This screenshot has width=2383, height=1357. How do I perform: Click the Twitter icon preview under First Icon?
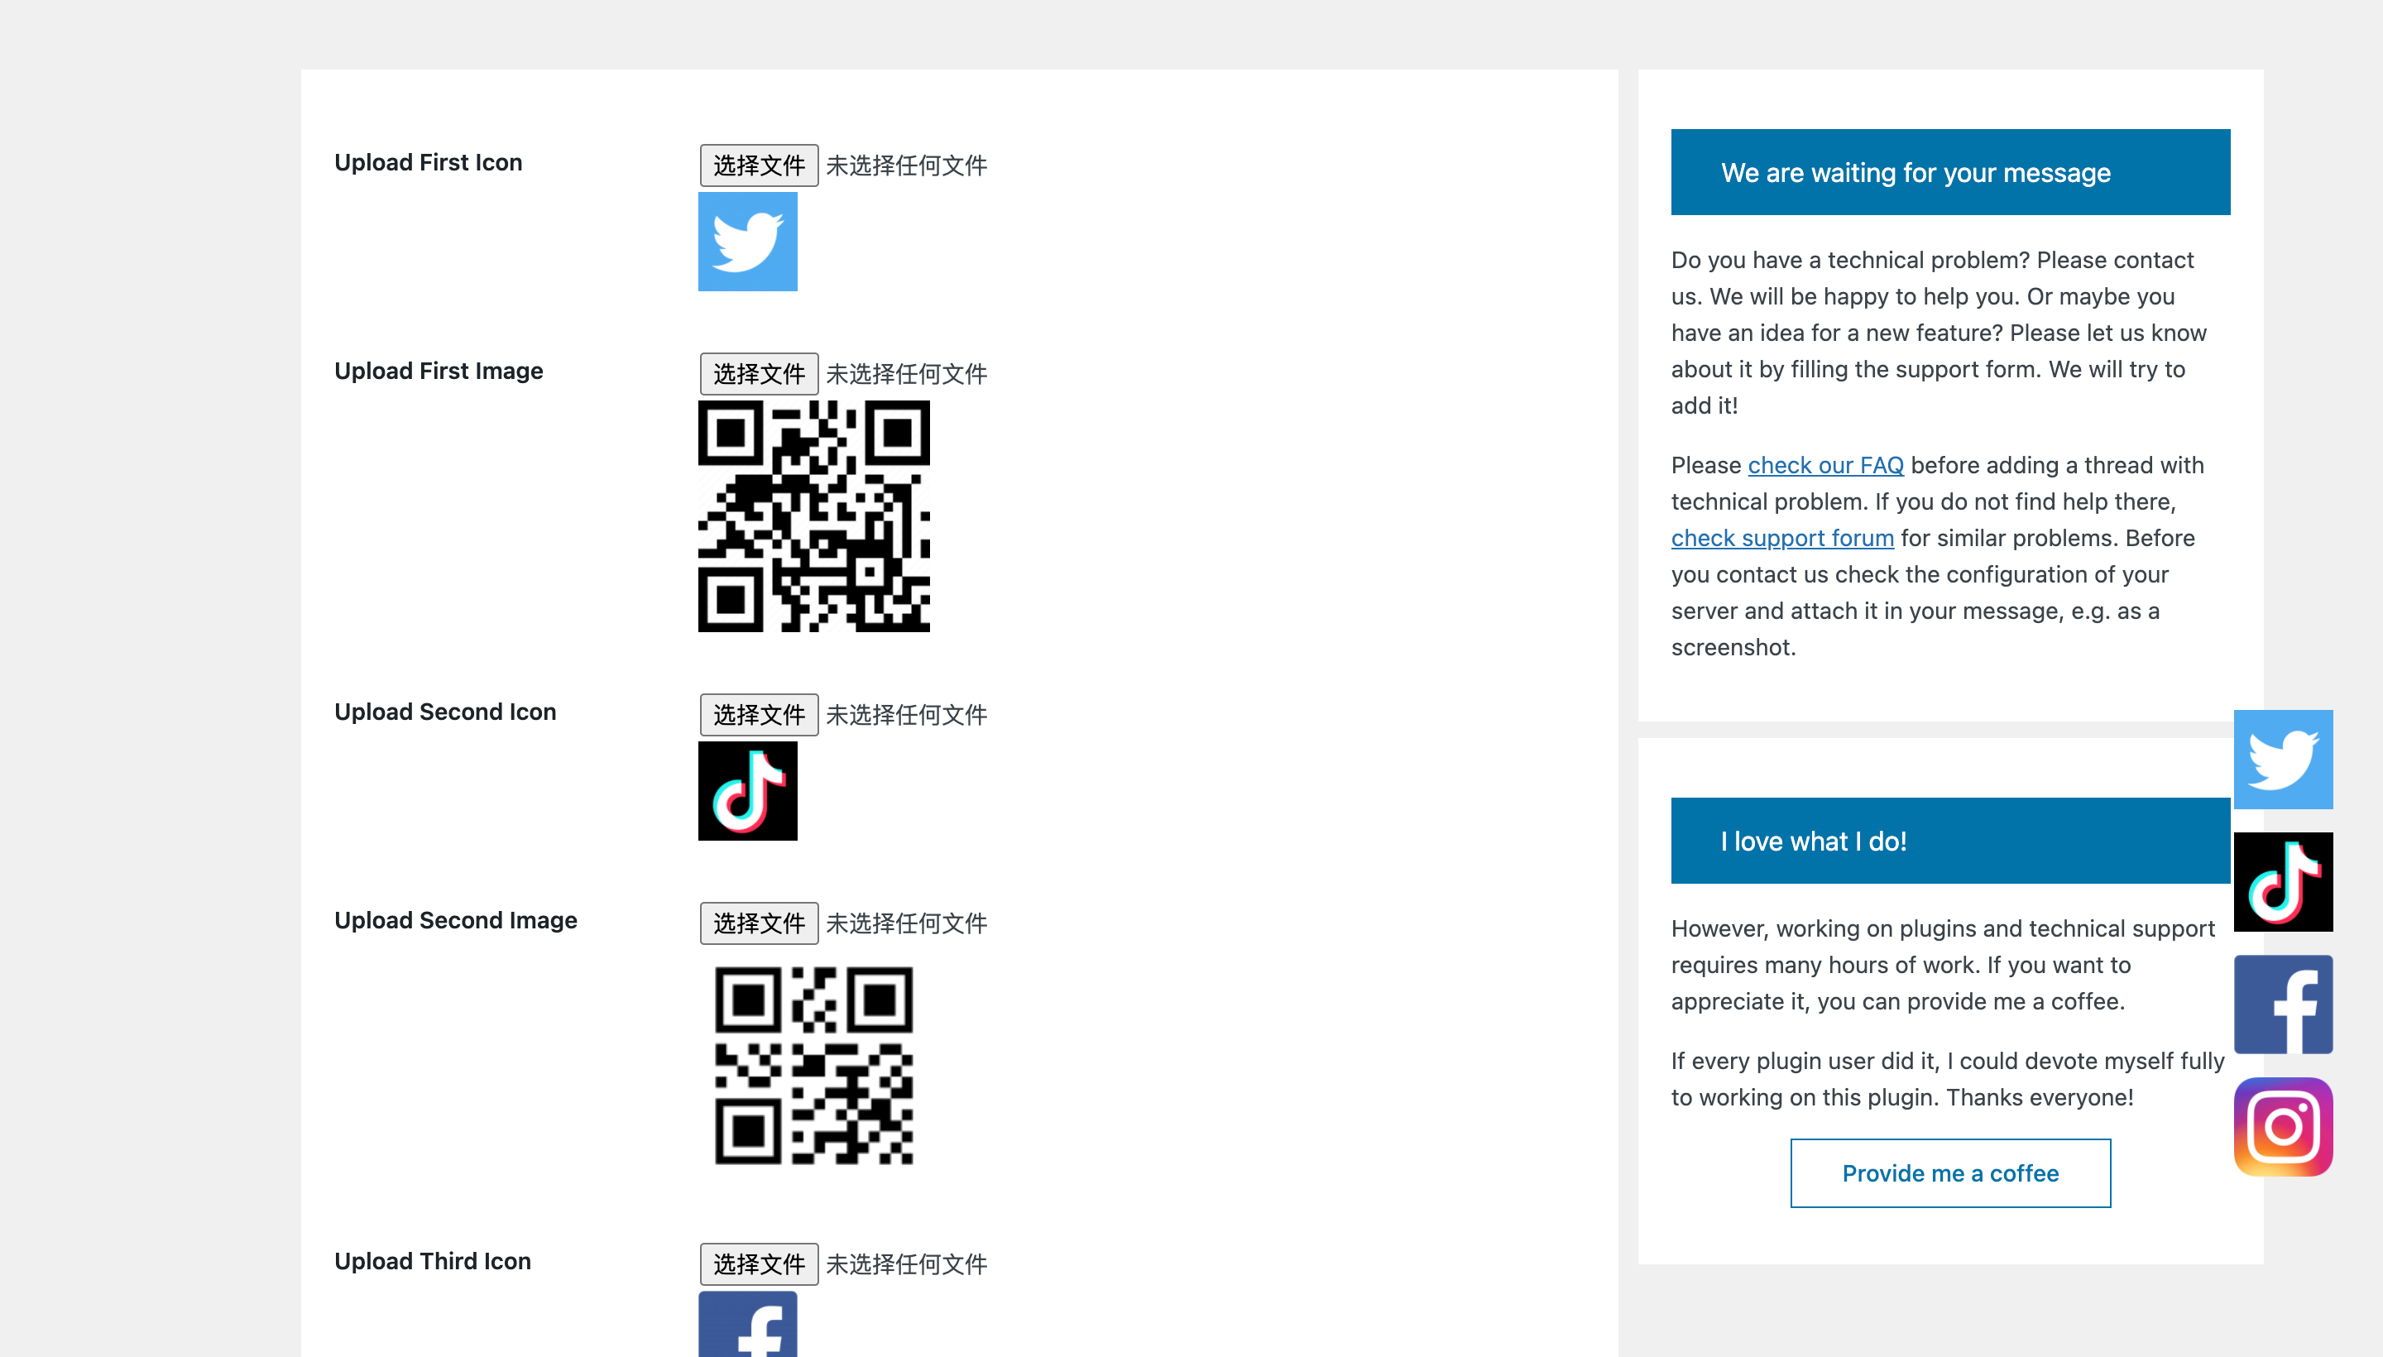(x=747, y=242)
